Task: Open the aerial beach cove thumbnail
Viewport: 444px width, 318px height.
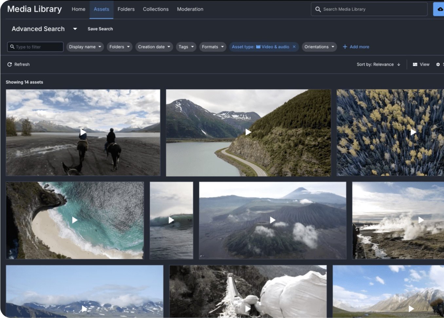Action: tap(75, 220)
